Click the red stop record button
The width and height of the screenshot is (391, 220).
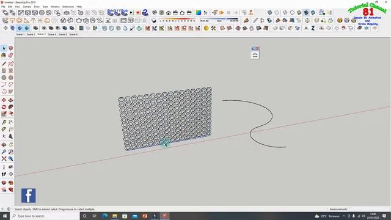138,12
